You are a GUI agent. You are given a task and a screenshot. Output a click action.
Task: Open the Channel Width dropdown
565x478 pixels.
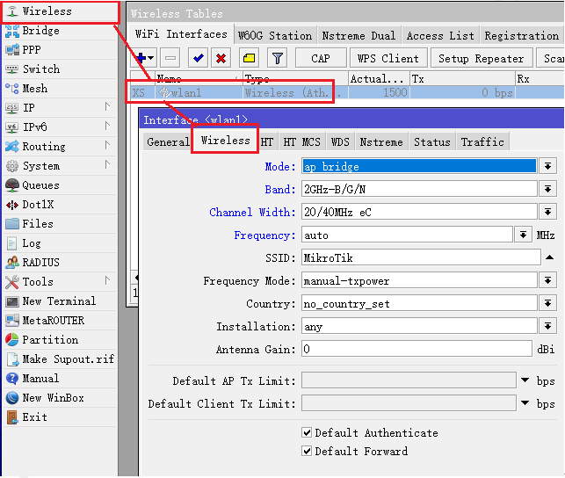547,212
